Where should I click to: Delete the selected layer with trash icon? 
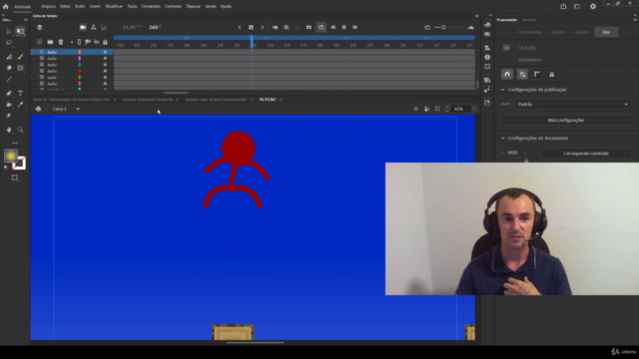(x=61, y=42)
